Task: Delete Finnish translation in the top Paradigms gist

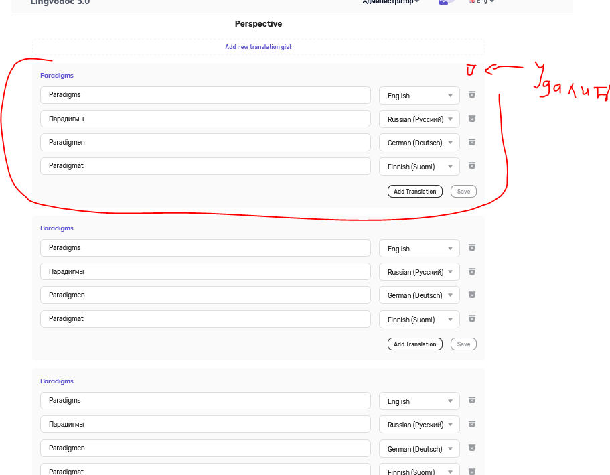Action: pos(472,166)
